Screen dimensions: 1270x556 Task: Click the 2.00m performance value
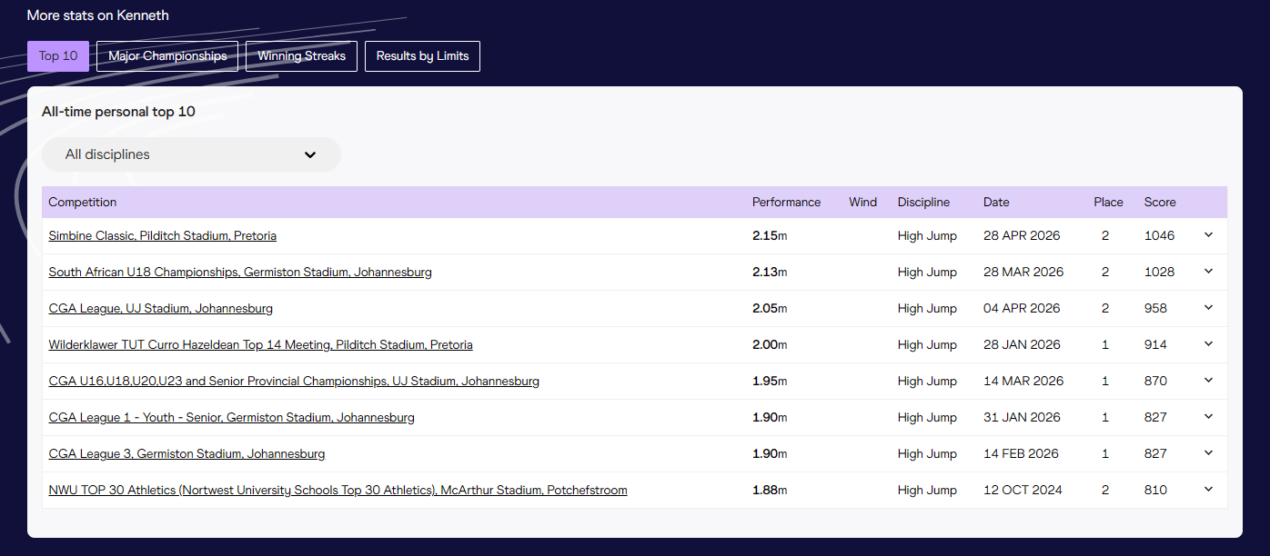(x=770, y=344)
